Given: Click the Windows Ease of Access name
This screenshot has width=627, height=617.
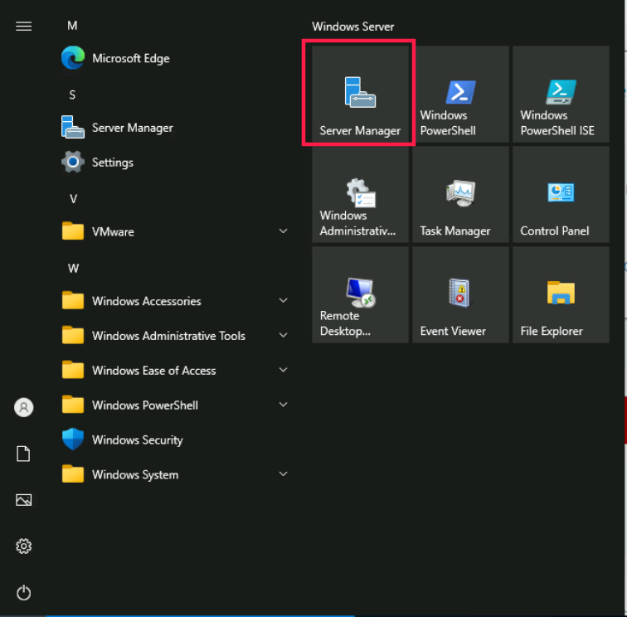Looking at the screenshot, I should click(x=153, y=371).
